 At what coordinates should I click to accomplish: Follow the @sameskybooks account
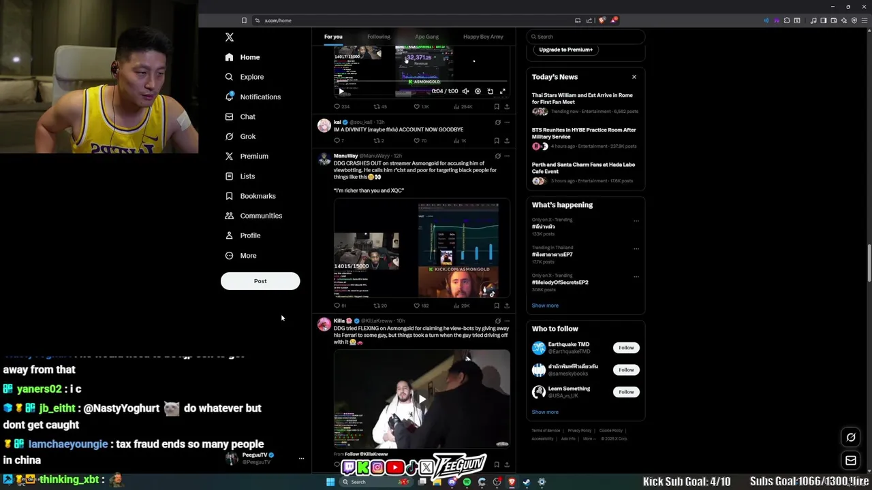tap(626, 370)
